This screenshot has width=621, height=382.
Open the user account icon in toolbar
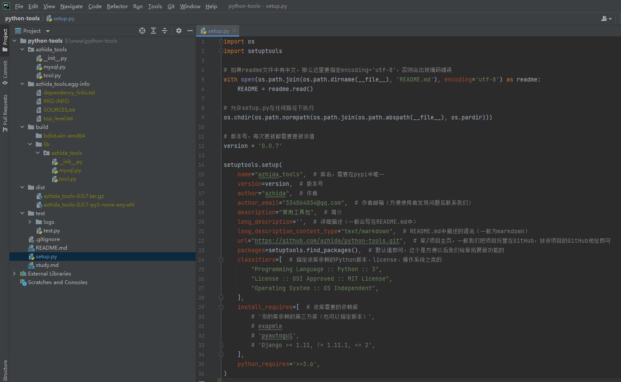(x=606, y=19)
